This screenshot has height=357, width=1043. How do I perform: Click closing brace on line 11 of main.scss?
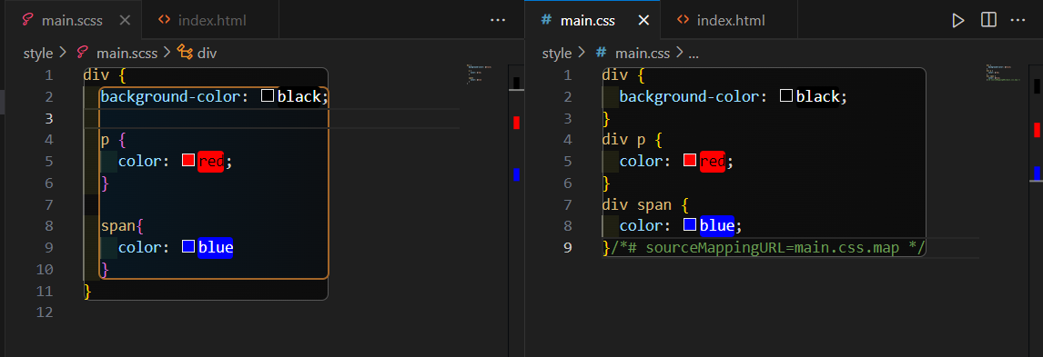pos(87,292)
